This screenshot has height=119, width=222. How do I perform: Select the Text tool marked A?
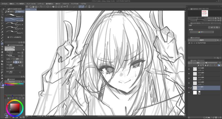(2, 76)
